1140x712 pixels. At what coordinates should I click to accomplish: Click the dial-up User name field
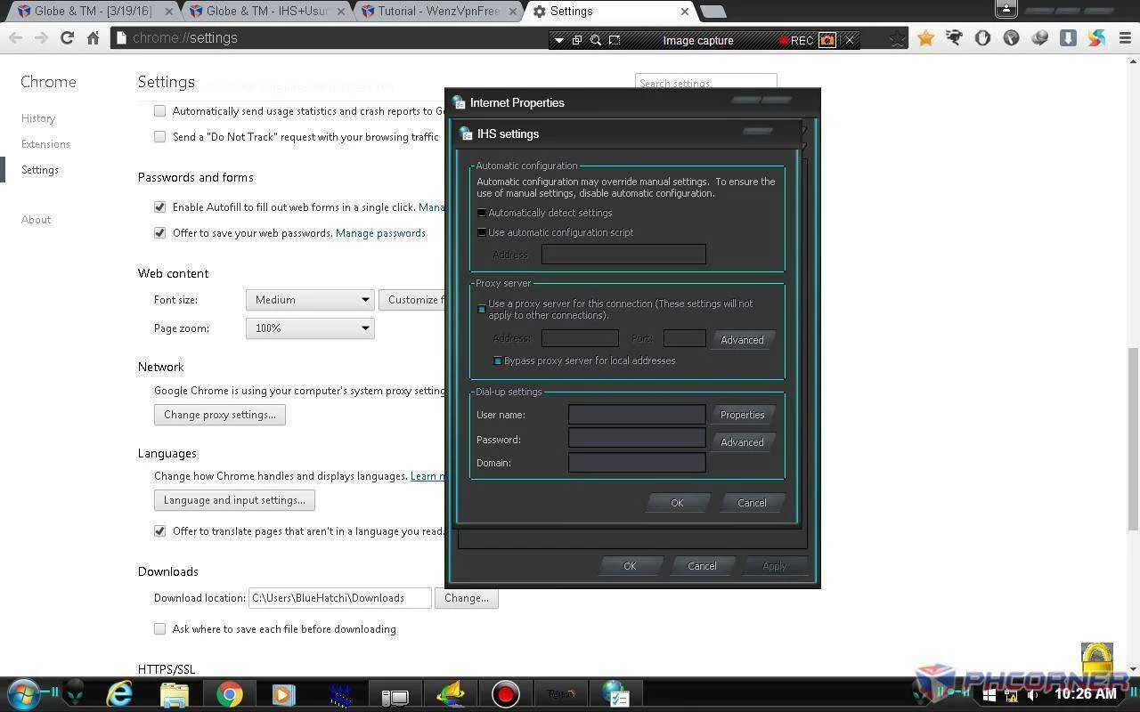point(637,415)
